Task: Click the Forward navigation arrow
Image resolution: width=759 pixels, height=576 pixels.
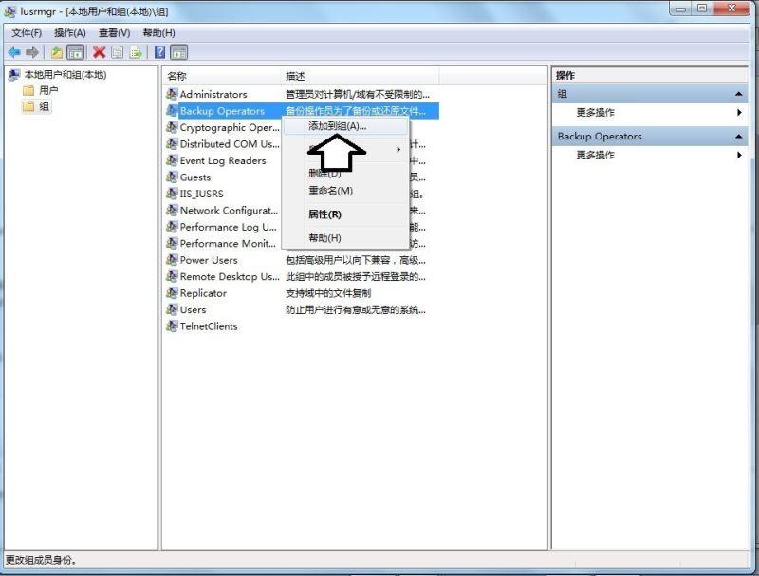Action: pos(31,51)
